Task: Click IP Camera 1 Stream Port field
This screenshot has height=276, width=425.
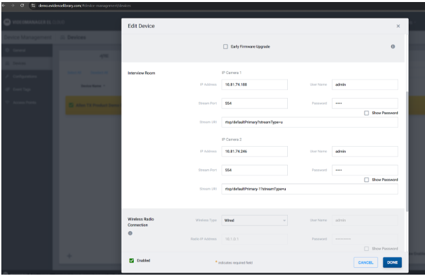Action: pyautogui.click(x=255, y=103)
